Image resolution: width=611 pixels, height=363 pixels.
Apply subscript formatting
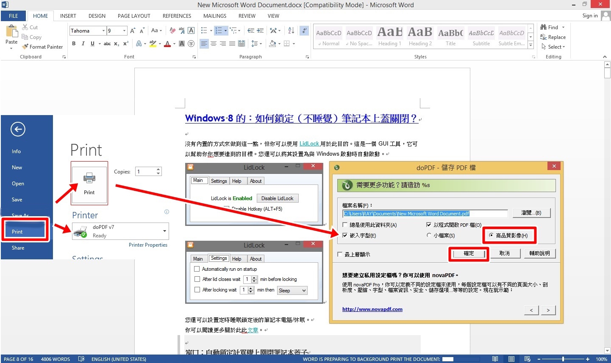[117, 44]
